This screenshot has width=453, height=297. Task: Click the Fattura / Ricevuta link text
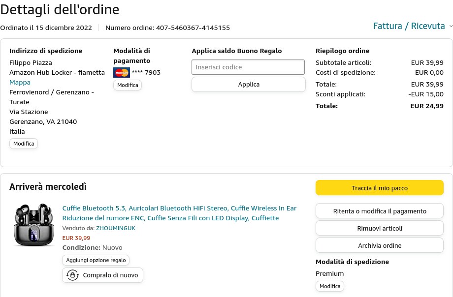[x=409, y=26]
